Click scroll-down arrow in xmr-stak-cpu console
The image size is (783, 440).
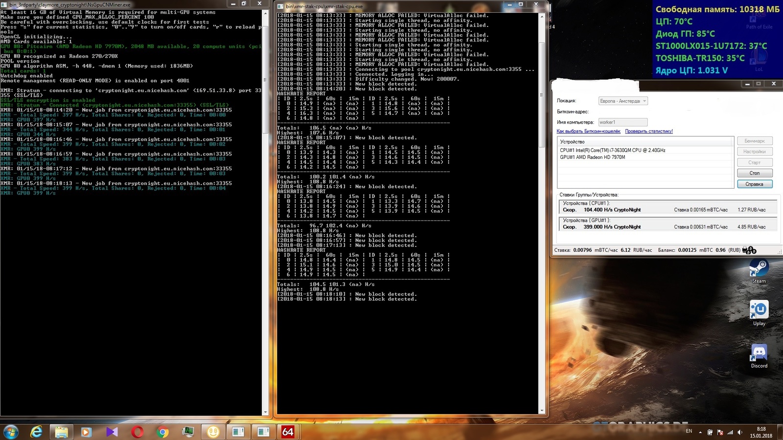542,411
